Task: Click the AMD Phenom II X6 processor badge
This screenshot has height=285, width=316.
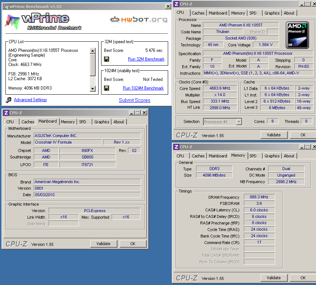Action: point(297,35)
